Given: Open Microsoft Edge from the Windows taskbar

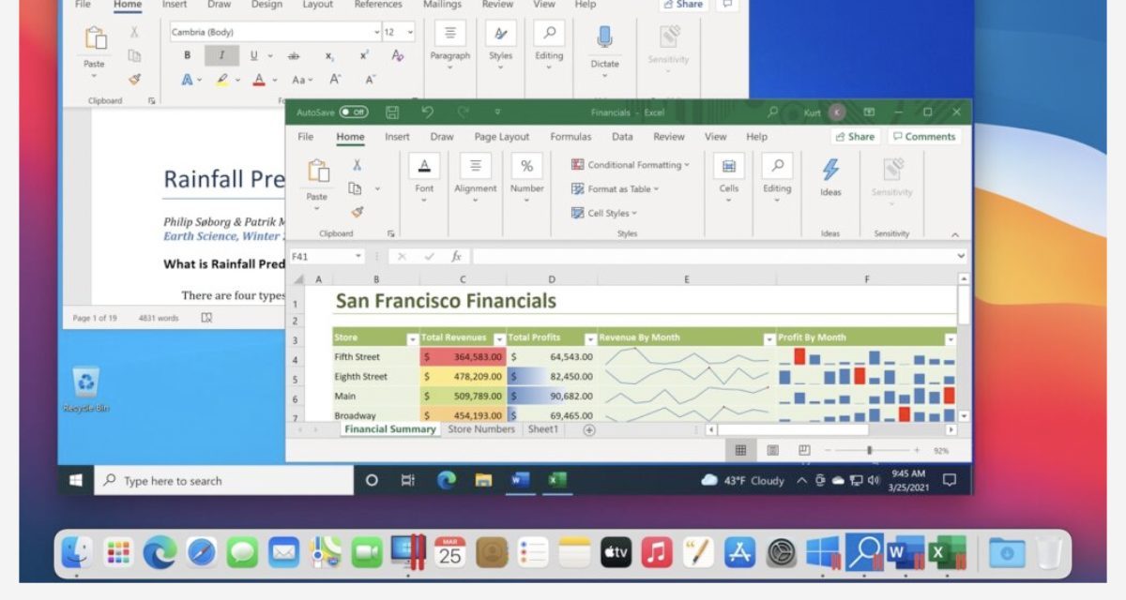Looking at the screenshot, I should [x=447, y=480].
